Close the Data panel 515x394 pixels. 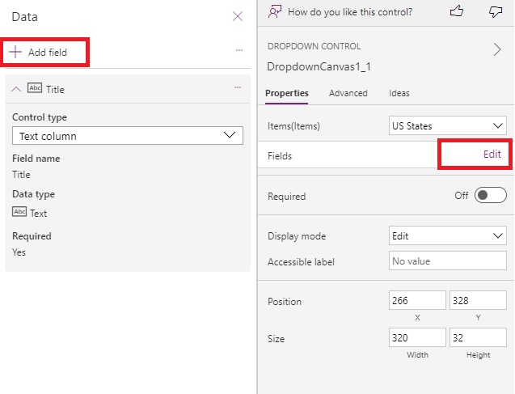[238, 16]
